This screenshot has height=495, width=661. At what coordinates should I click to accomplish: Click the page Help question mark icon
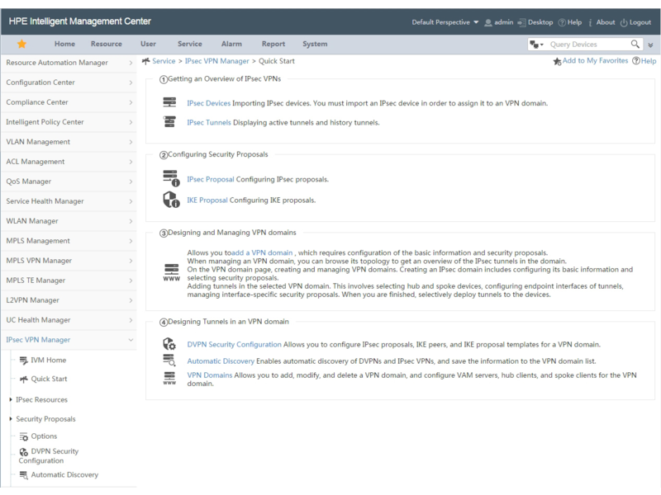(635, 60)
